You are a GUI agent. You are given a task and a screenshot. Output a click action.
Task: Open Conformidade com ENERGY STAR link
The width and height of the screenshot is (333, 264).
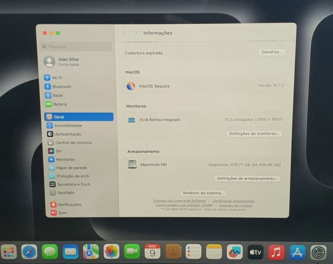pyautogui.click(x=184, y=205)
